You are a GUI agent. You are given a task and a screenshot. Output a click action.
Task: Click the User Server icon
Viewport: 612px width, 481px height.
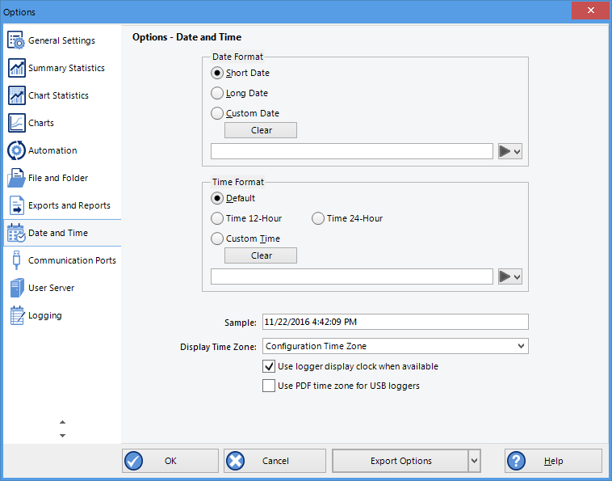(x=16, y=289)
